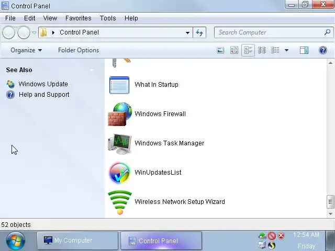Expand the Organize dropdown
Image resolution: width=335 pixels, height=251 pixels.
[26, 50]
